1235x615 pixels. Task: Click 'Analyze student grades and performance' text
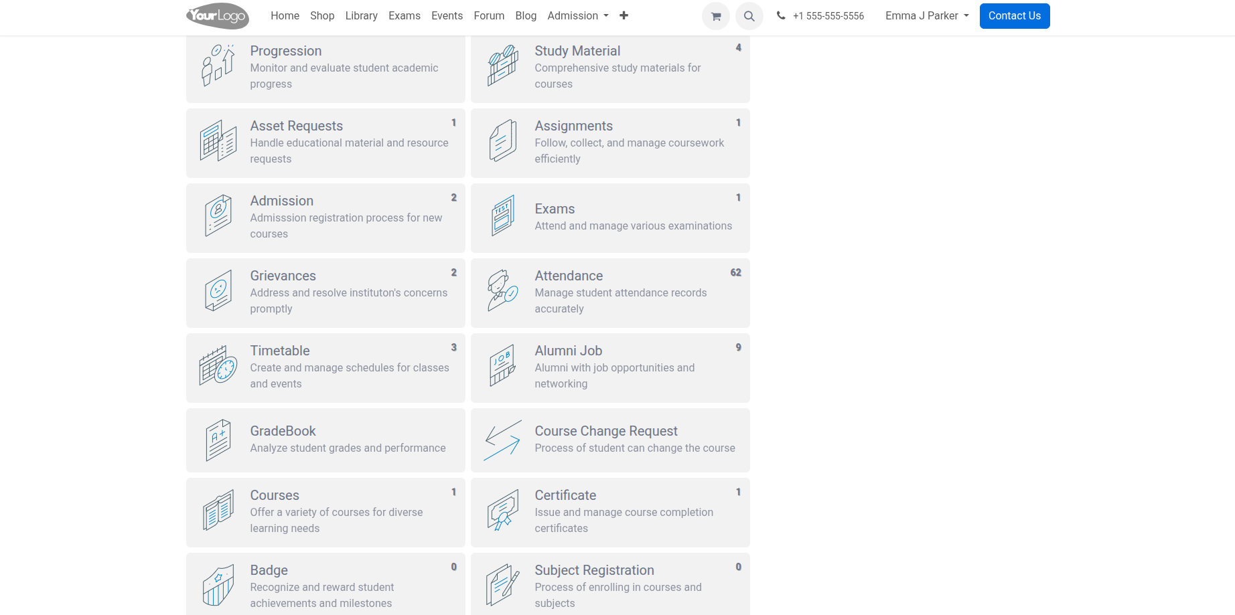(x=348, y=448)
